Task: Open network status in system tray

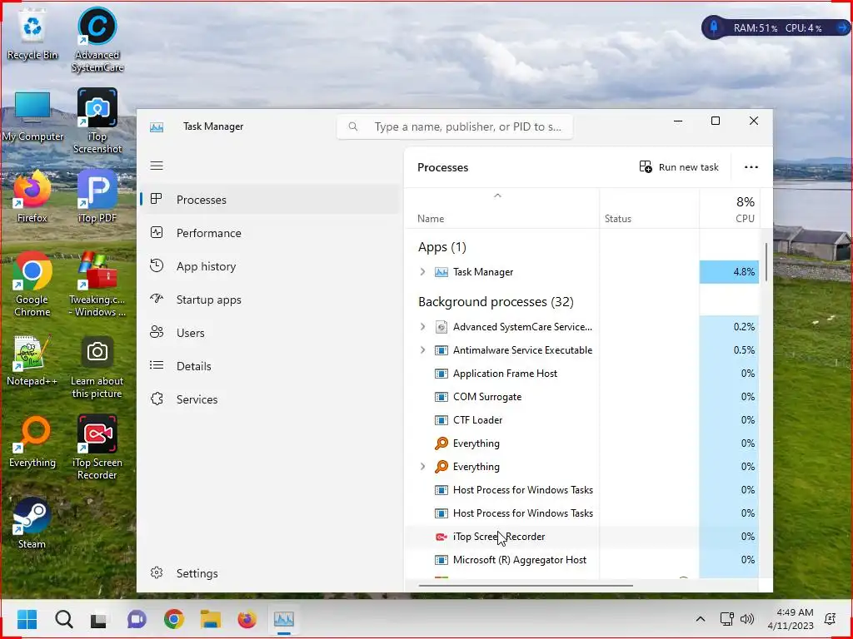Action: pos(726,619)
